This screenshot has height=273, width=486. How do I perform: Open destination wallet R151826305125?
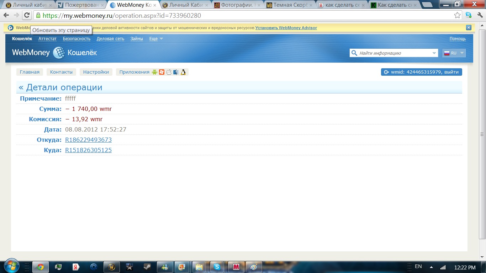(x=88, y=150)
